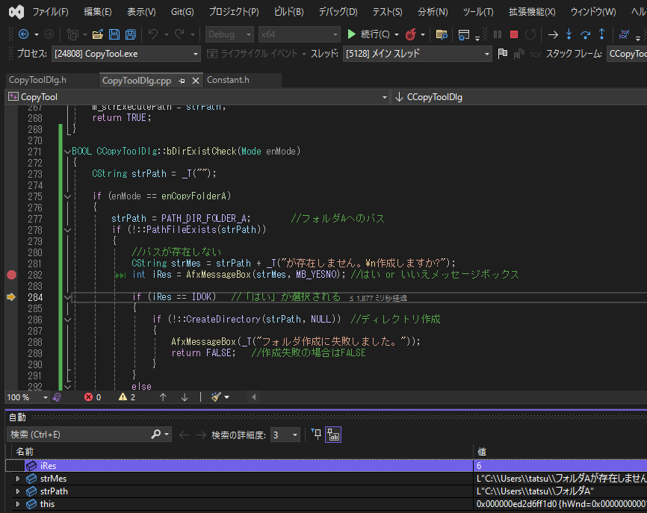Viewport: 647px width, 513px height.
Task: Click the warnings count indicator showing 2
Action: 126,397
